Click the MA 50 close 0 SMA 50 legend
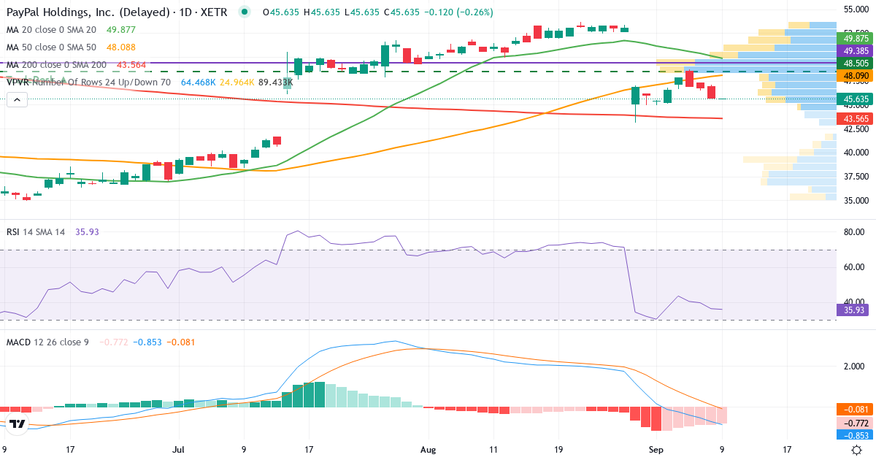The height and width of the screenshot is (460, 876). [x=51, y=47]
